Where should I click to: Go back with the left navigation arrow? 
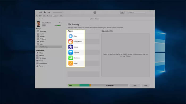click(39, 19)
